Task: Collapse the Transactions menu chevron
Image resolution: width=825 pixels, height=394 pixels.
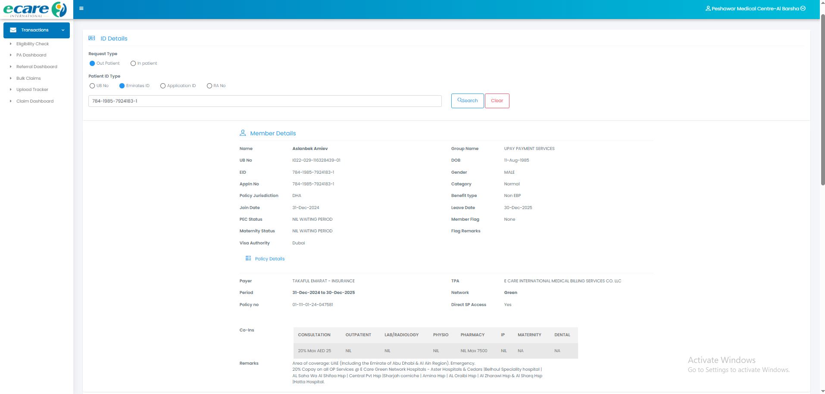Action: click(x=63, y=30)
